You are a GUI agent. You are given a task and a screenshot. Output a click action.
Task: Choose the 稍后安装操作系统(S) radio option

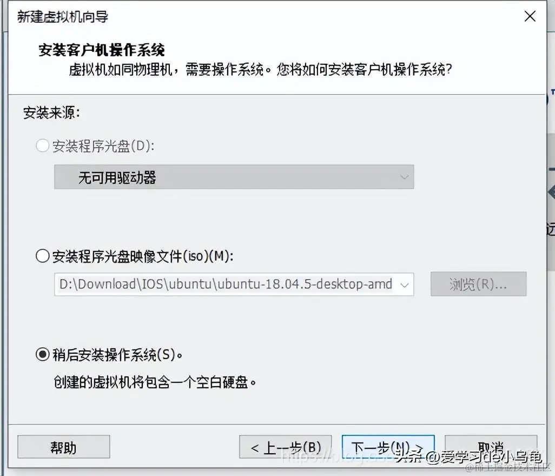[43, 354]
